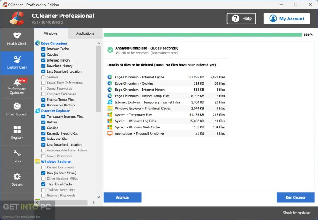
Task: Open My Account
Action: point(287,19)
